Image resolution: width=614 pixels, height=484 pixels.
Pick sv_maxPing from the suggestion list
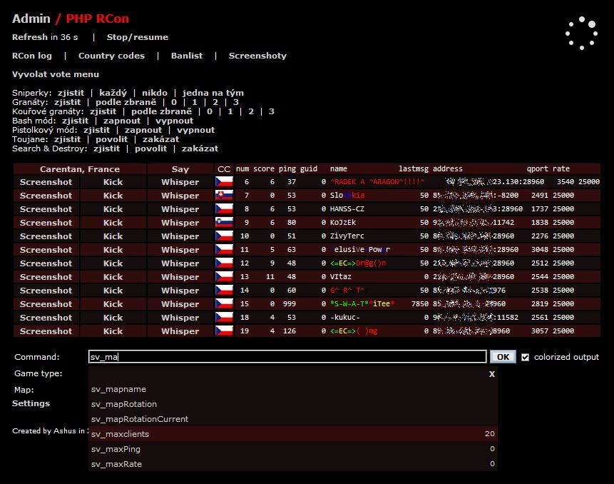coord(115,449)
